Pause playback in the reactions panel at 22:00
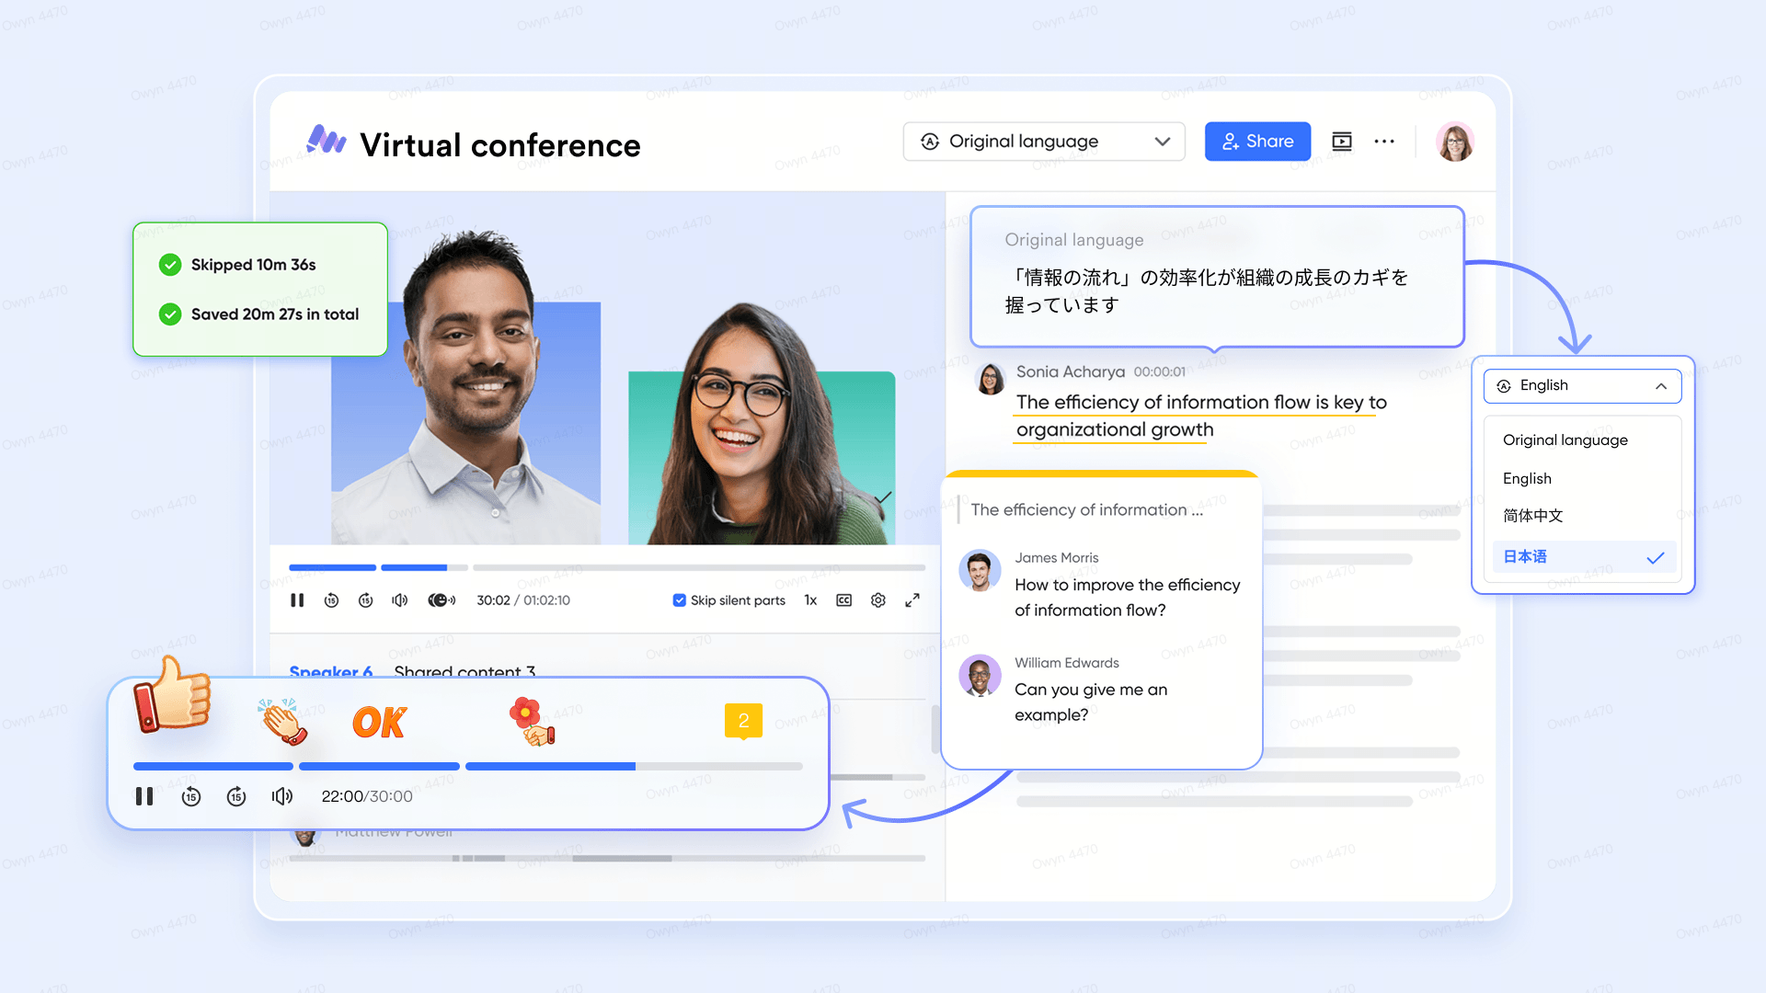 coord(144,796)
